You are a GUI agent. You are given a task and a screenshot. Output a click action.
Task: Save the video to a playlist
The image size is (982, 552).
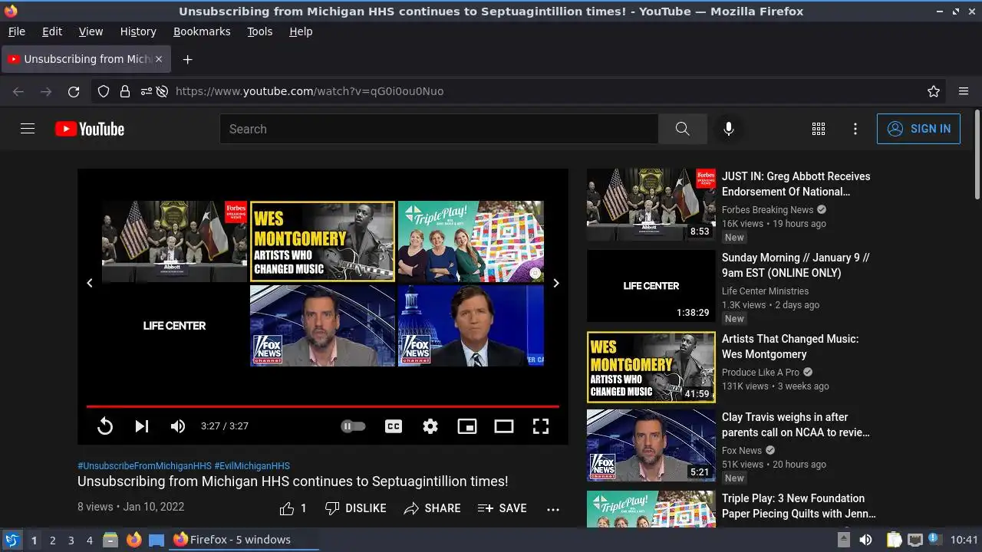click(502, 508)
